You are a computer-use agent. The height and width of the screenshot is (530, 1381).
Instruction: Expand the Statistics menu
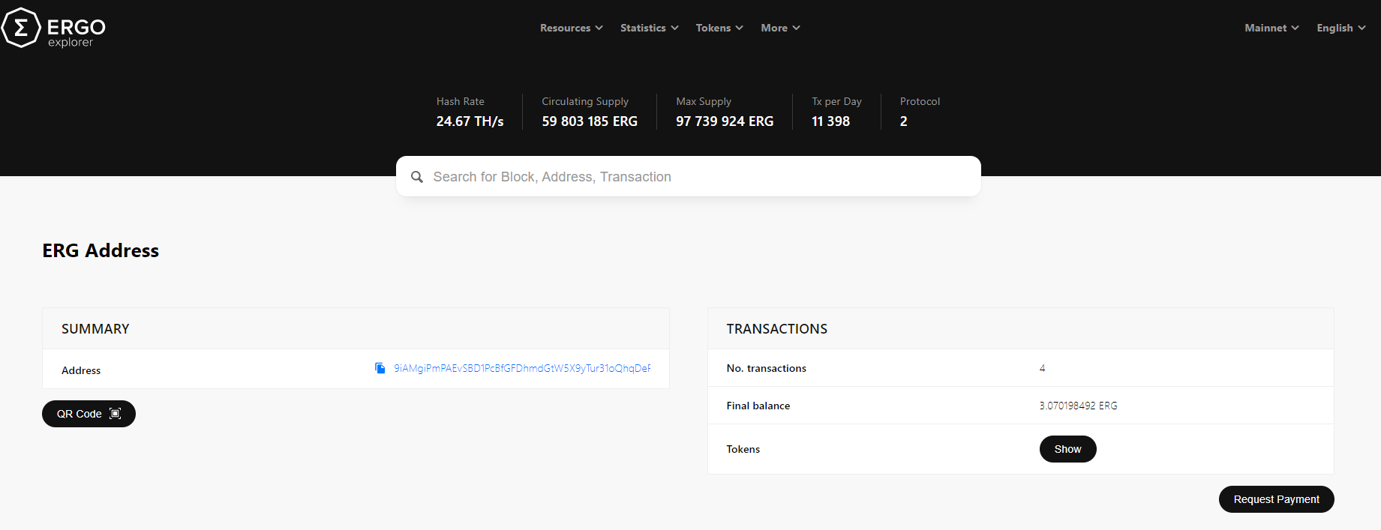tap(649, 28)
